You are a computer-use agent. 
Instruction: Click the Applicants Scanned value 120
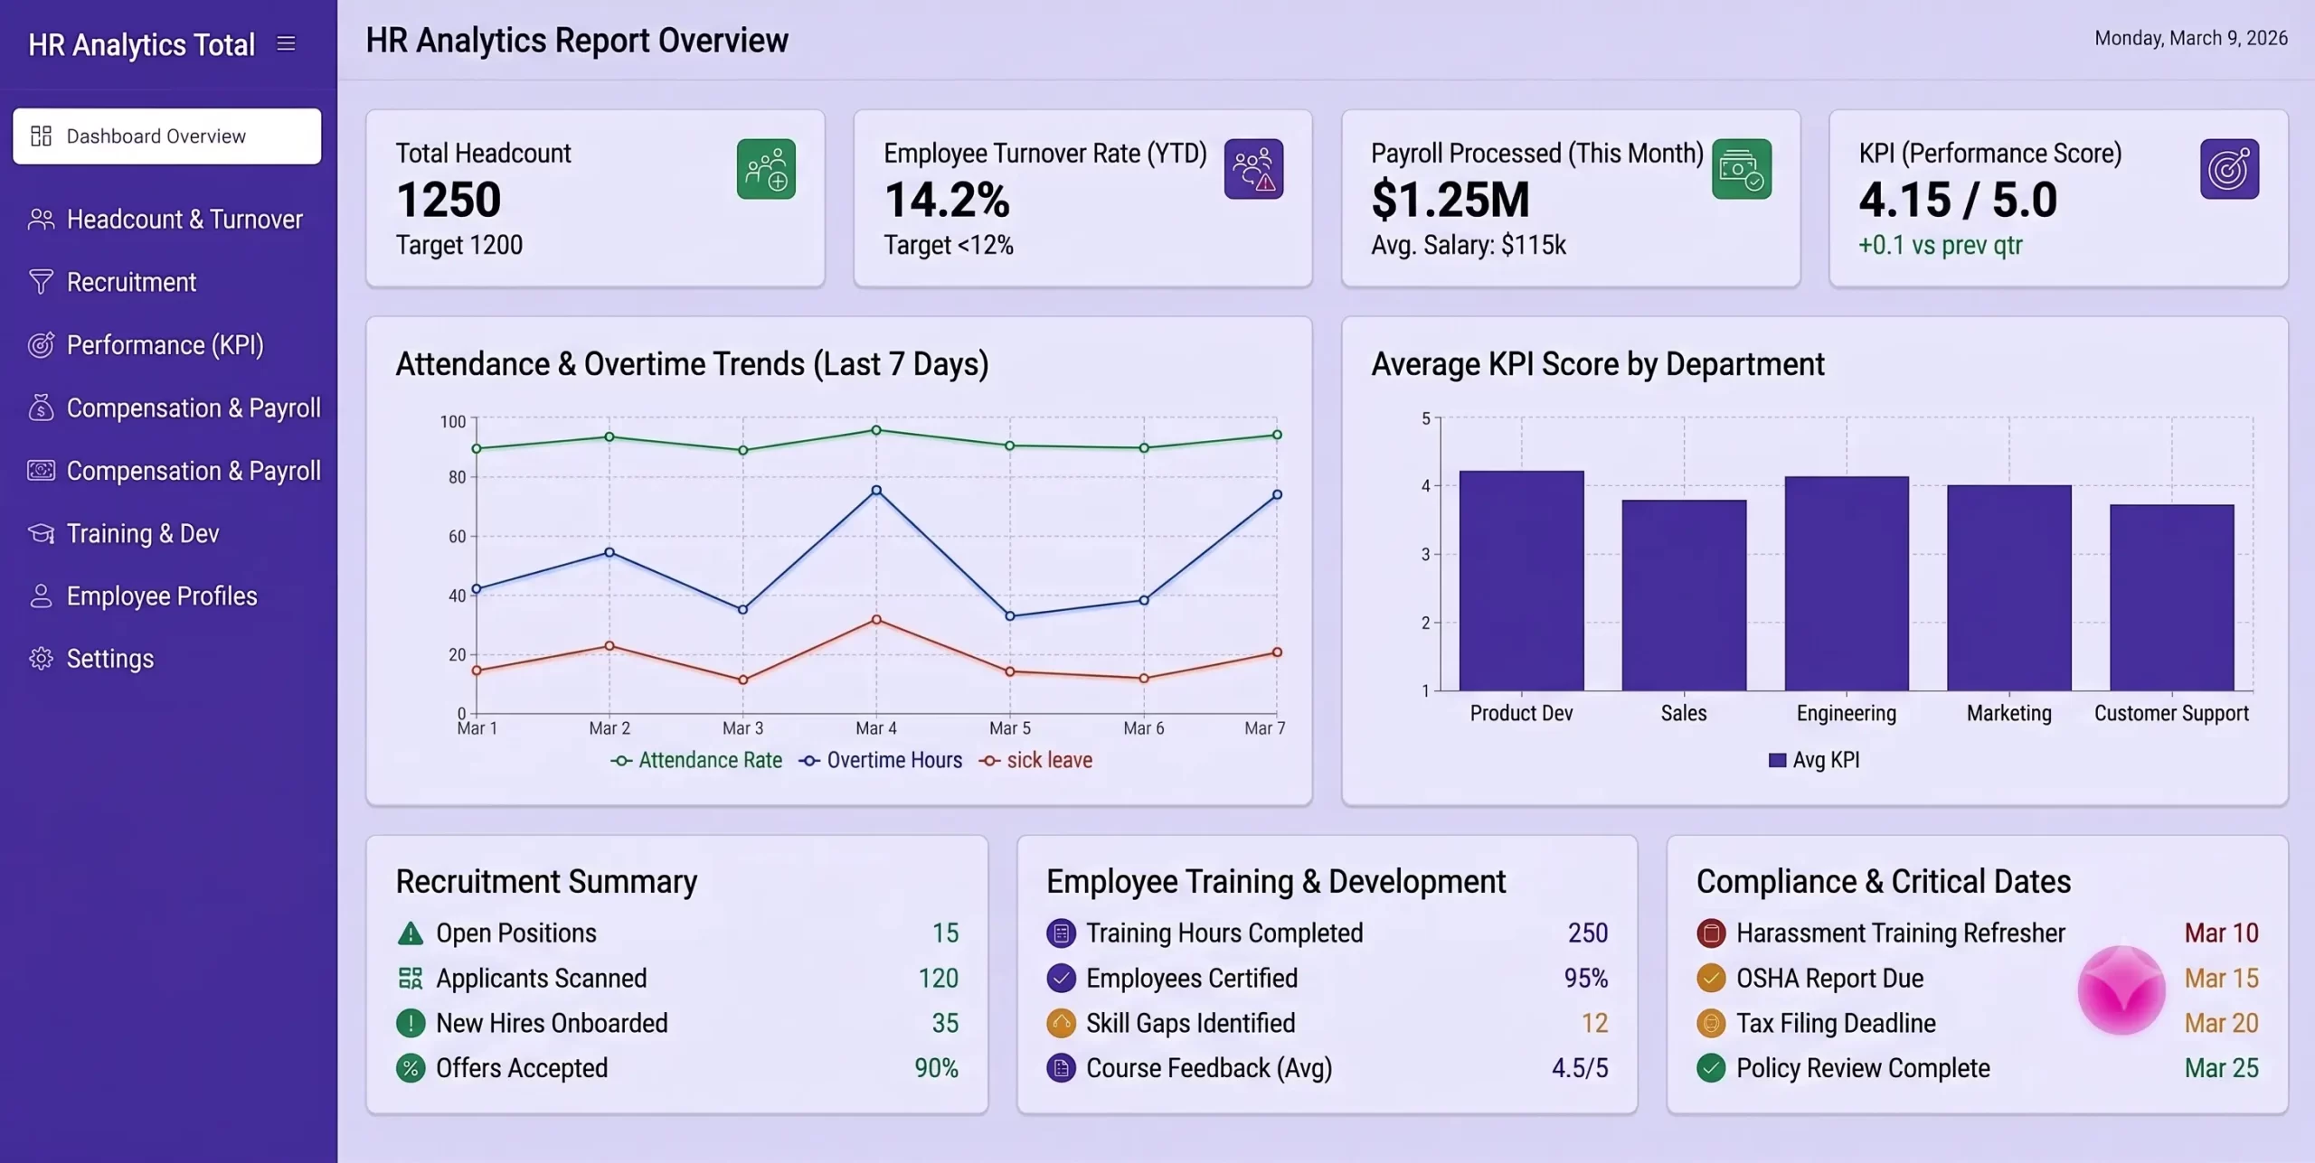[938, 979]
